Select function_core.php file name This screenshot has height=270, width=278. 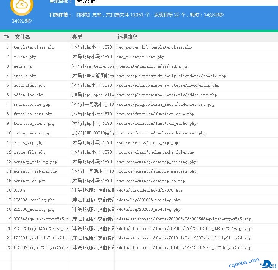[x=33, y=114]
